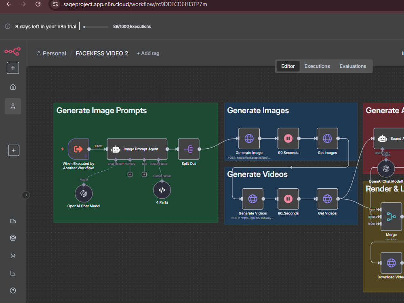Open the Help question mark icon
Screen dimensions: 404x303
[13, 290]
